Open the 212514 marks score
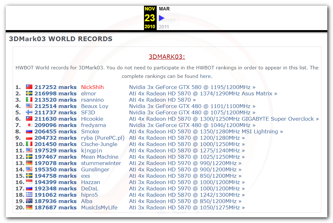The width and height of the screenshot is (333, 223). (55, 106)
